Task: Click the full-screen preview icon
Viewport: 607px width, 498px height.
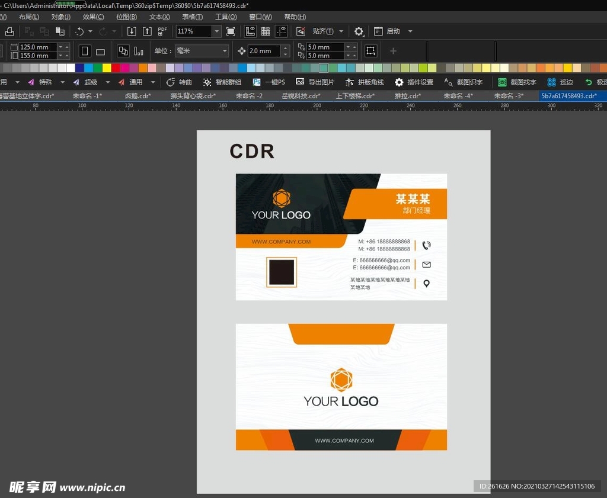Action: (231, 31)
